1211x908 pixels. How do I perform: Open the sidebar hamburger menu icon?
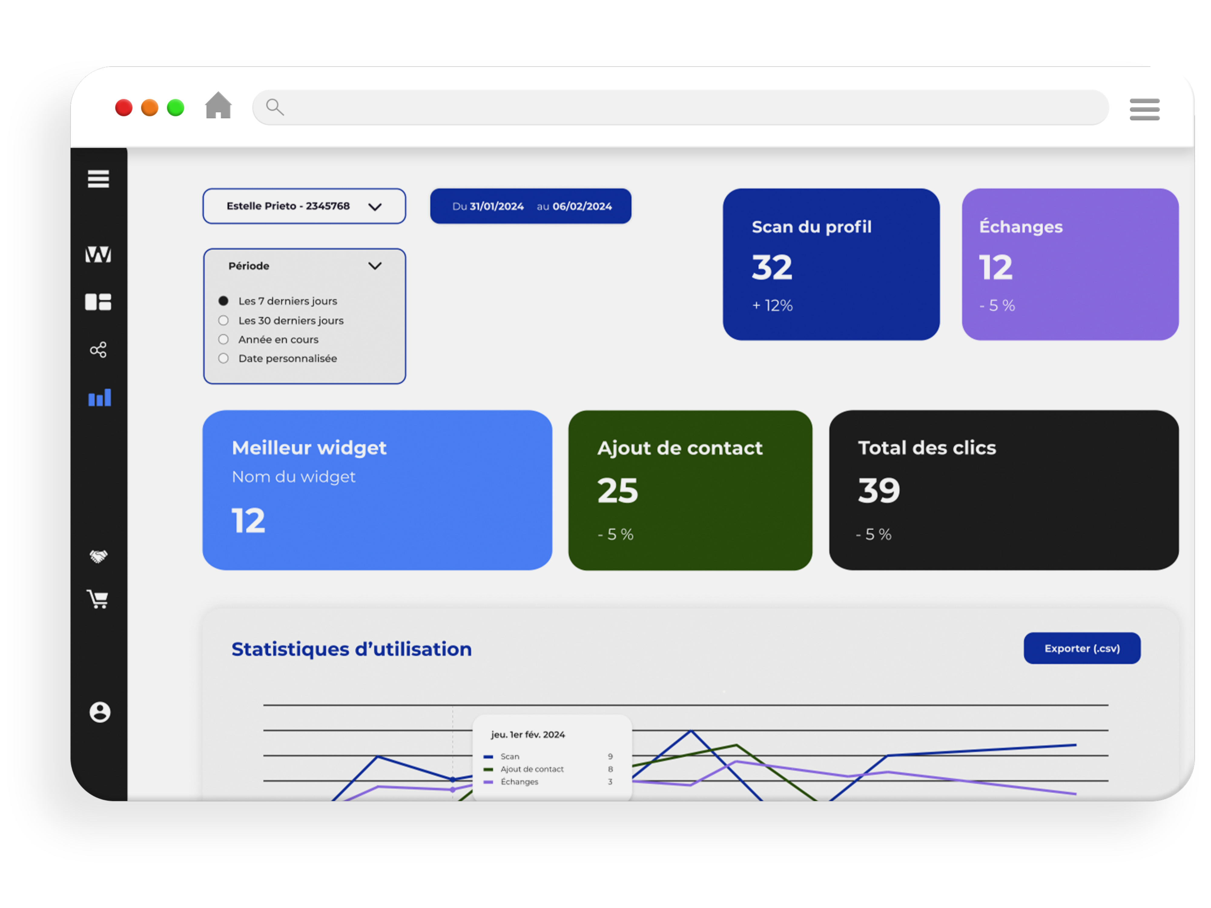coord(98,179)
